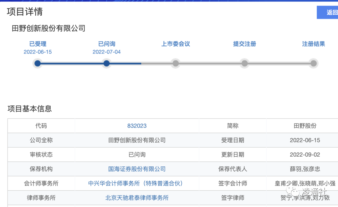Image resolution: width=338 pixels, height=207 pixels.
Task: Click the 已问询 timeline dot
Action: click(x=106, y=63)
